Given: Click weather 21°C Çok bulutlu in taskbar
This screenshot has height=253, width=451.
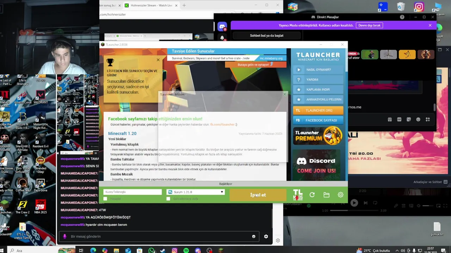Looking at the screenshot, I should coord(373,251).
